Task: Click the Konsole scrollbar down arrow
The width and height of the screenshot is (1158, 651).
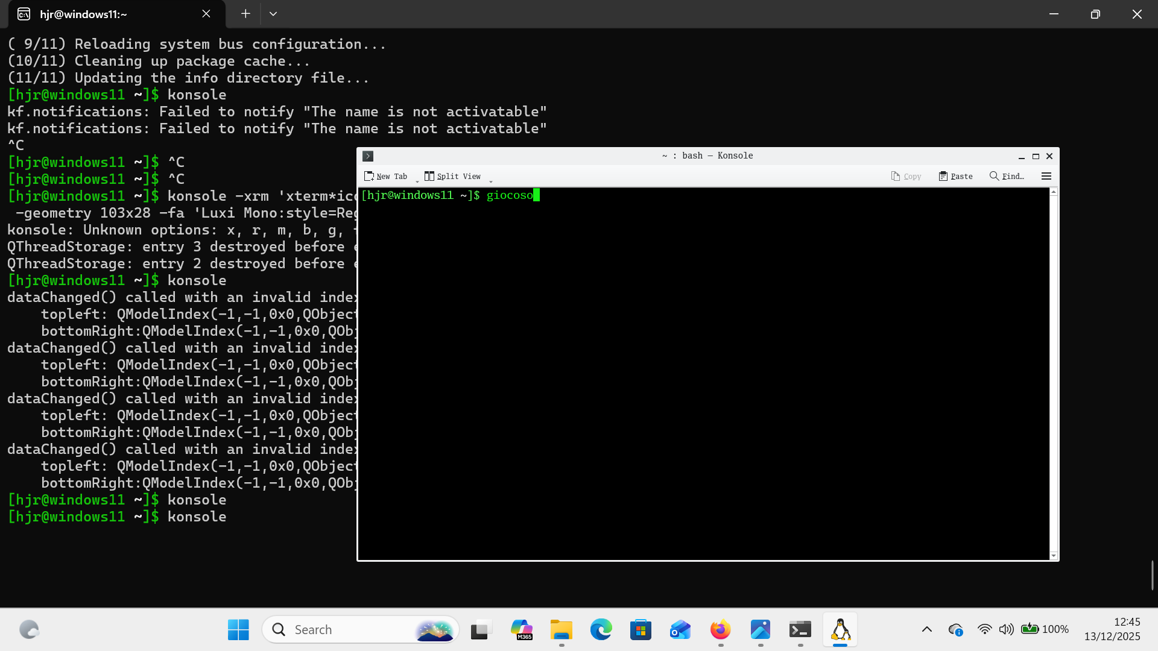Action: (x=1054, y=555)
